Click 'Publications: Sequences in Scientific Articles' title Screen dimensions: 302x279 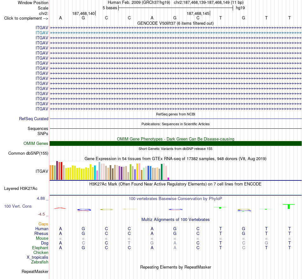point(175,124)
